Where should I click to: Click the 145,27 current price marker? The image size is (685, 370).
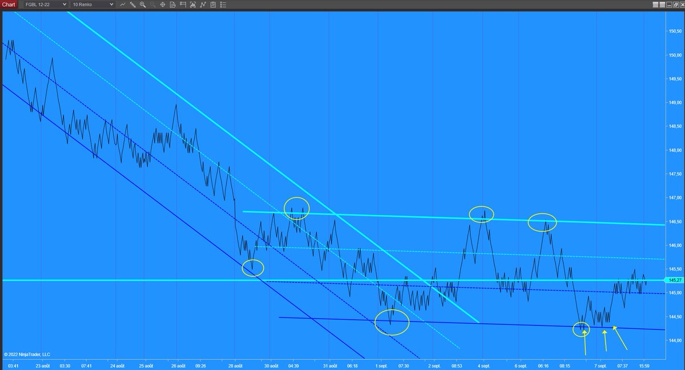click(x=674, y=280)
